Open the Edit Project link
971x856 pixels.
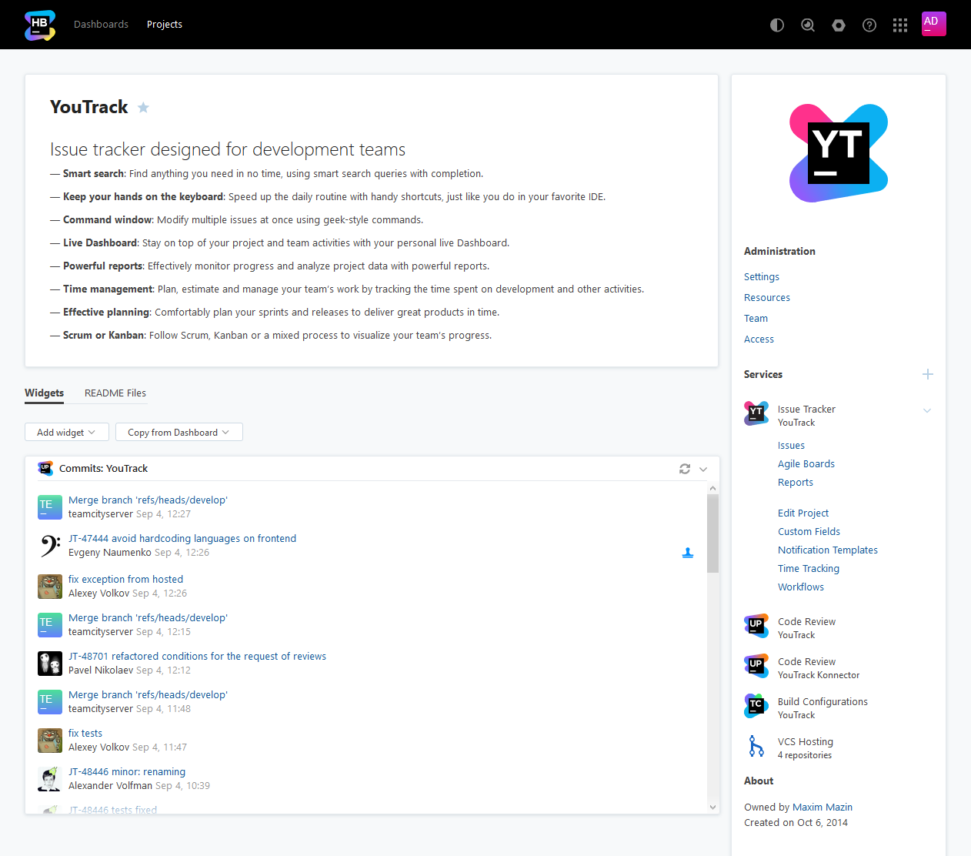click(x=803, y=513)
